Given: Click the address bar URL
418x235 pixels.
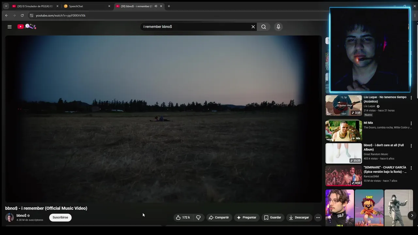Looking at the screenshot, I should tap(60, 15).
